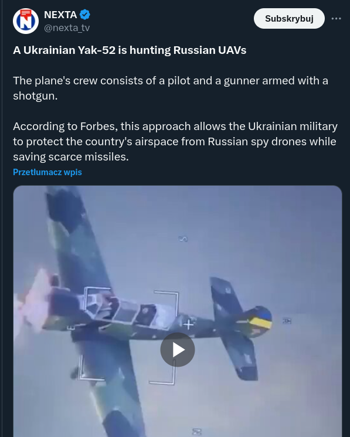Open the @nexta_tv handle
Screen dimensions: 350x437
coord(67,28)
